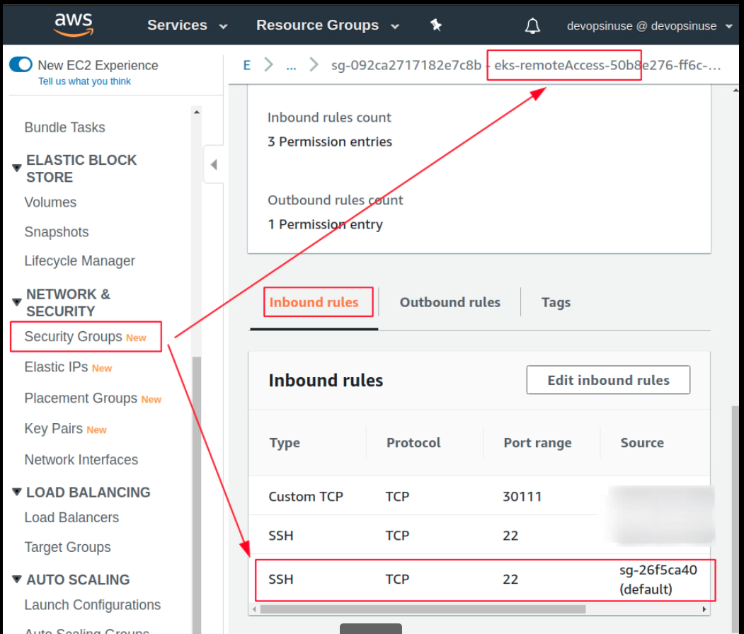Open Volumes in the sidebar

[50, 202]
